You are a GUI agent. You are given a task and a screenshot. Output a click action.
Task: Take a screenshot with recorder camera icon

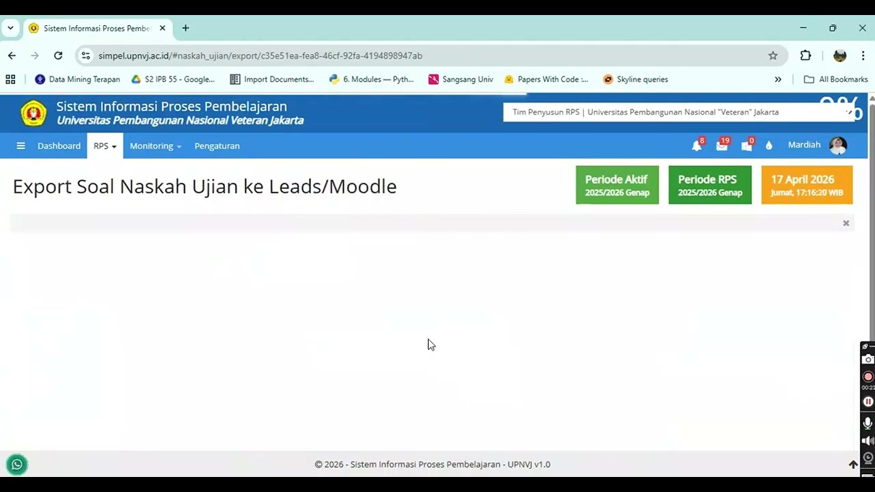(868, 359)
